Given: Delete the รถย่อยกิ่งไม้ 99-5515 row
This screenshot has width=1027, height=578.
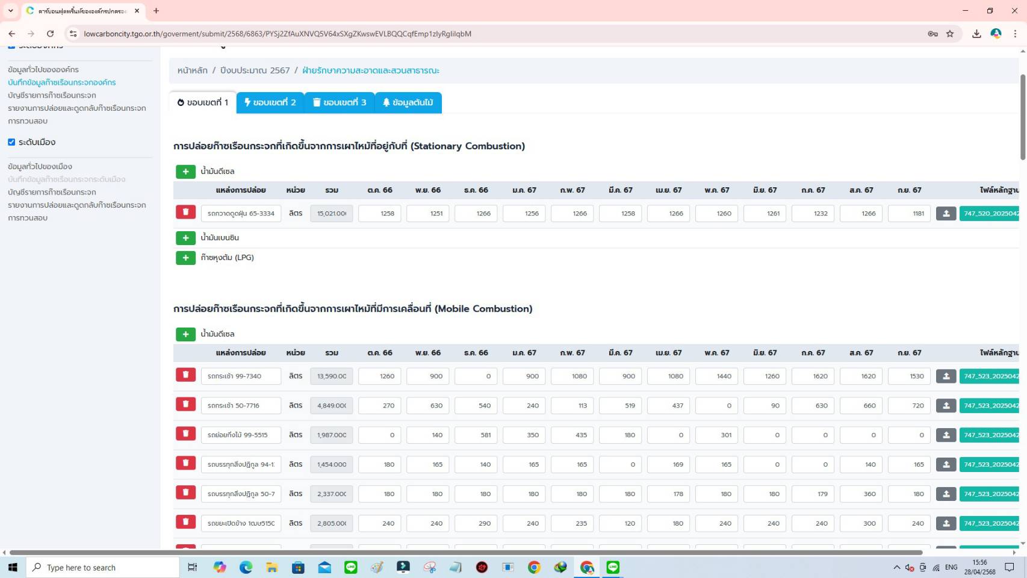Looking at the screenshot, I should coord(185,434).
